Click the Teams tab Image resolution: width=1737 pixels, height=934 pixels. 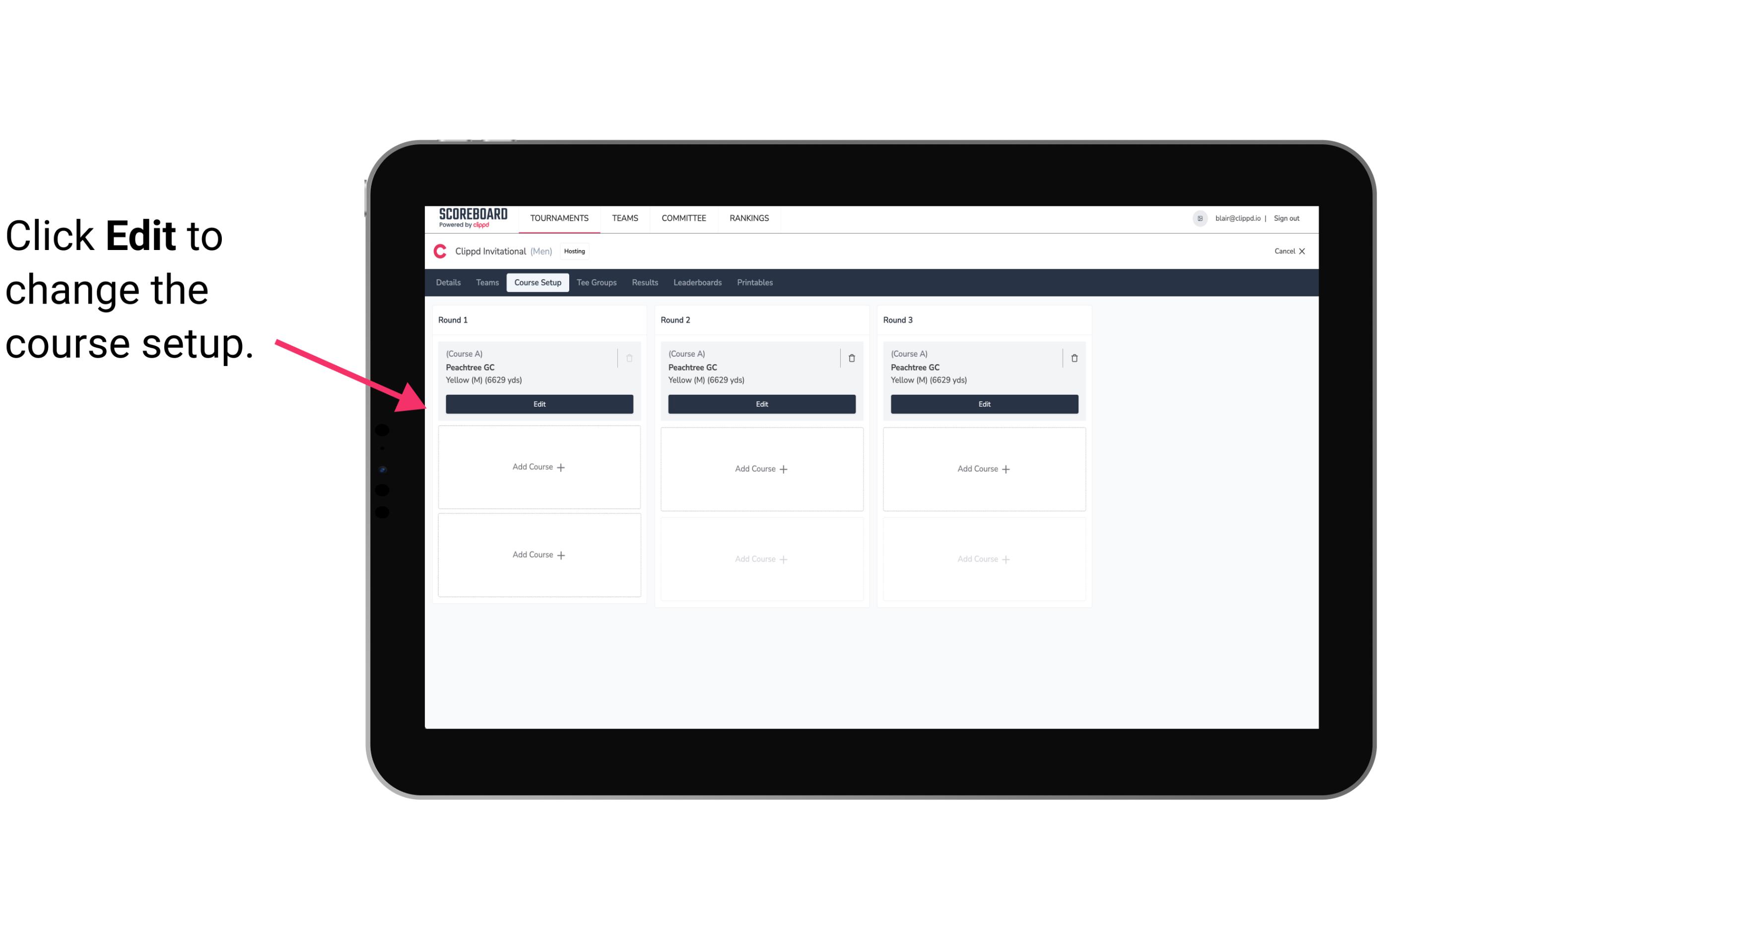(485, 282)
